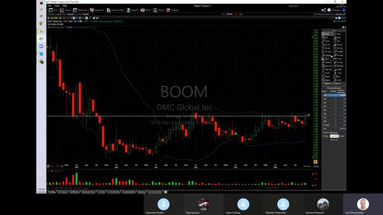Viewport: 383px width, 215px height.
Task: Select the Arrow drawing tool
Action: pyautogui.click(x=339, y=80)
